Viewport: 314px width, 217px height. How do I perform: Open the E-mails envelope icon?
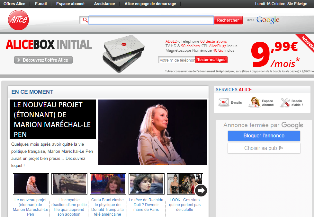click(223, 102)
